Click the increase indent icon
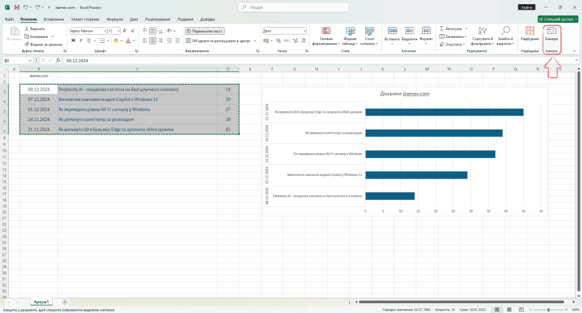Viewport: 582px width, 313px height. coord(177,40)
